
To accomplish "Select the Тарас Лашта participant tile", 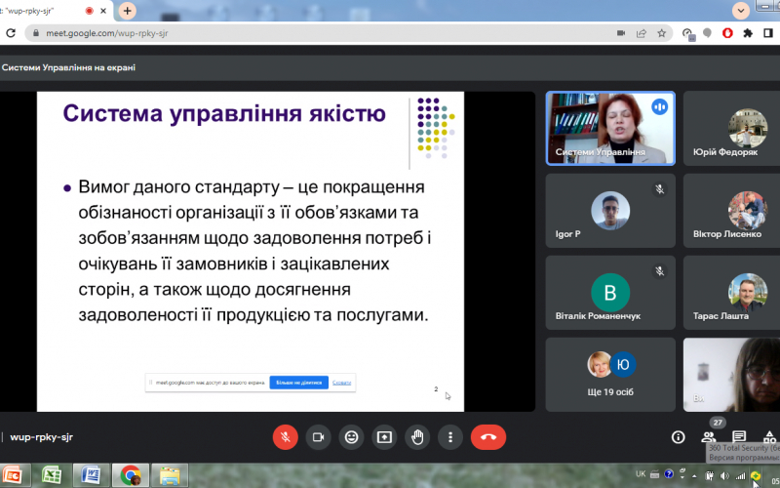I will coord(732,293).
